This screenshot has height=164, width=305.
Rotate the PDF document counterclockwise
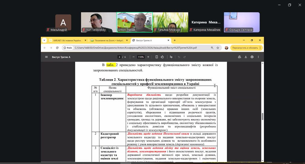(162, 57)
